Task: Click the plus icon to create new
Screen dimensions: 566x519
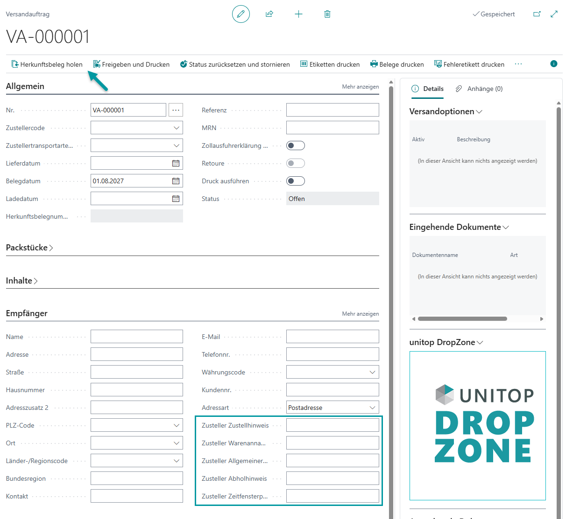Action: (x=298, y=14)
